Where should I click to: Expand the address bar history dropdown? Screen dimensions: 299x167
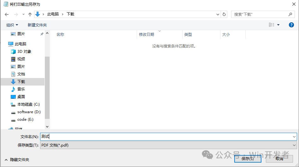click(x=218, y=14)
